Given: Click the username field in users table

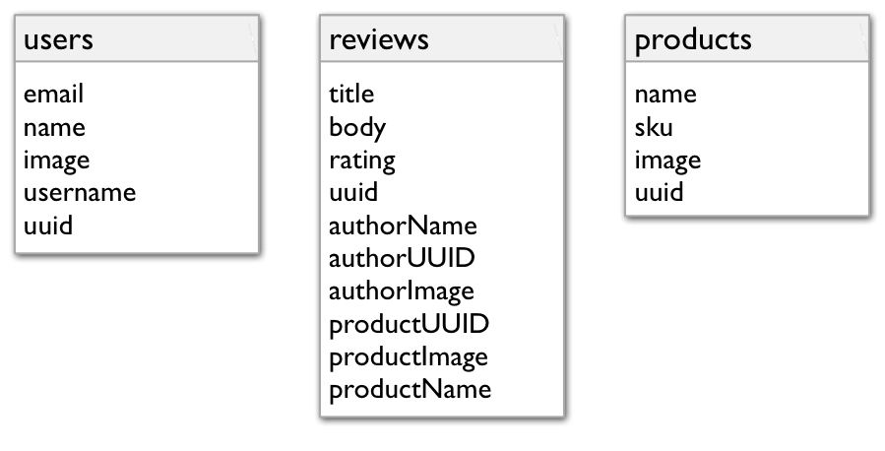Looking at the screenshot, I should click(80, 192).
